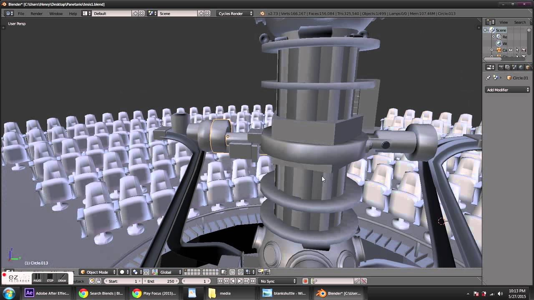Screen dimensions: 534x300
Task: Delete the Default screen layout
Action: tap(142, 13)
